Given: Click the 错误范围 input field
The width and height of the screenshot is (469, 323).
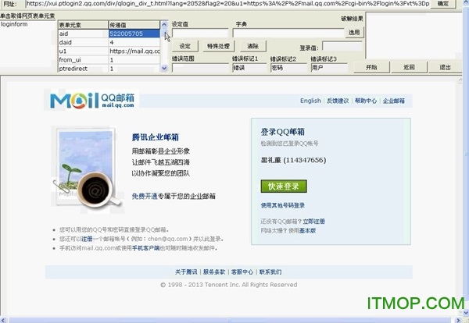Looking at the screenshot, I should point(200,68).
